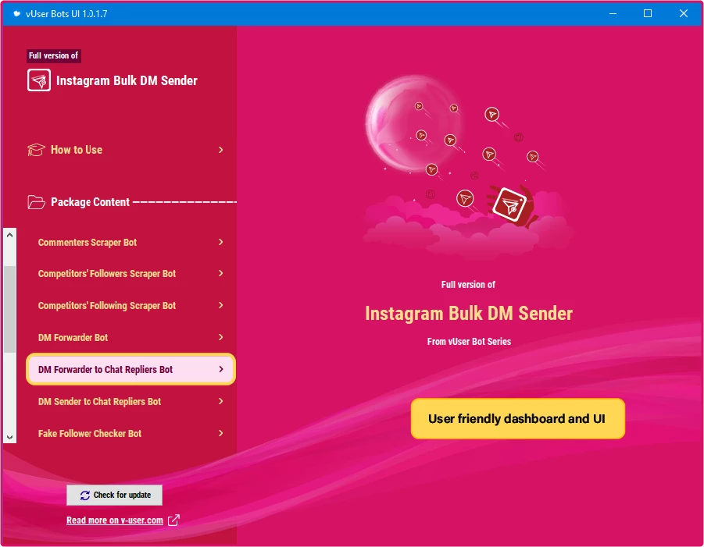Expand DM Sender to Chat Repliers chevron
The width and height of the screenshot is (704, 547).
(221, 401)
